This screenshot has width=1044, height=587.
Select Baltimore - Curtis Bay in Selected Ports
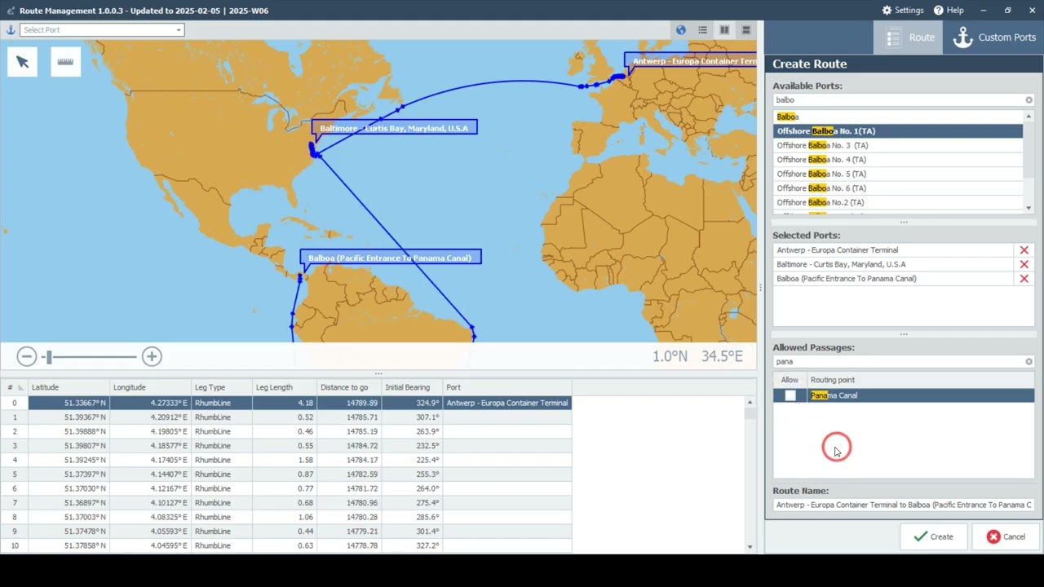coord(894,264)
